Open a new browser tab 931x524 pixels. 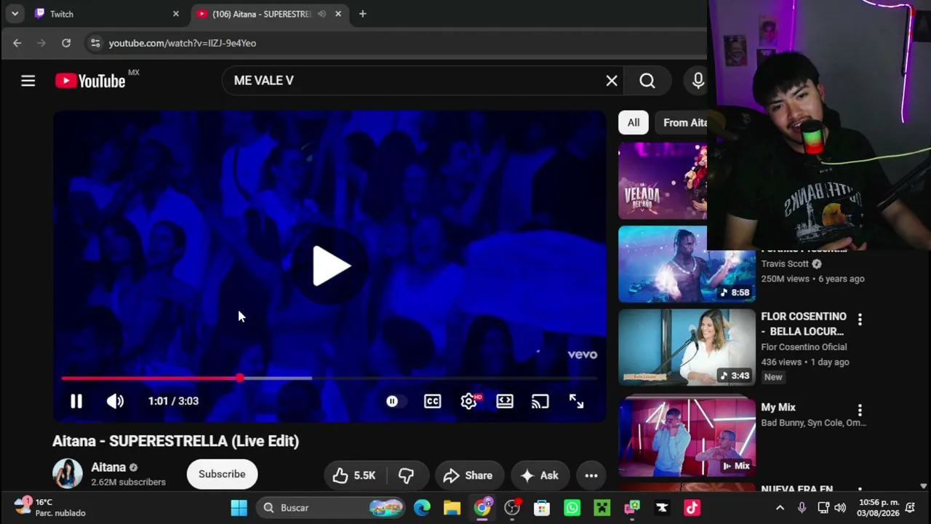pyautogui.click(x=362, y=14)
